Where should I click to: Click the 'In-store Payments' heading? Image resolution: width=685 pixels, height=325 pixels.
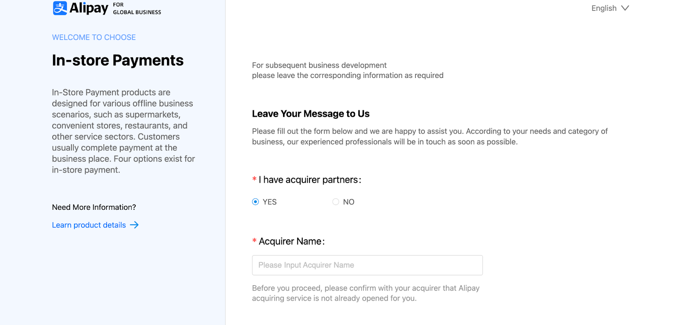118,60
